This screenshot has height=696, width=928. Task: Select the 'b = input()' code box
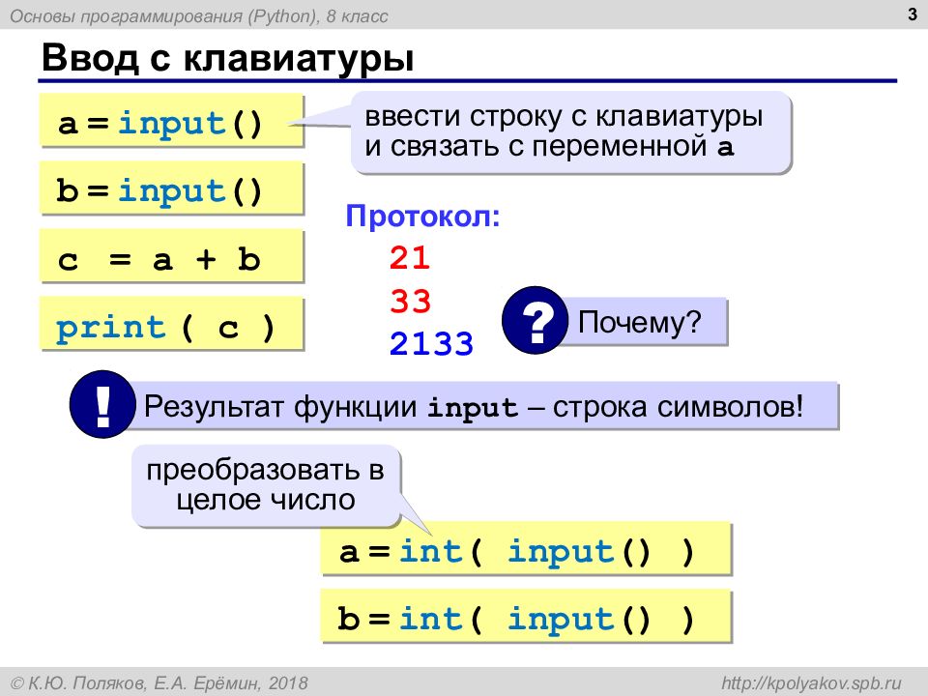point(172,188)
